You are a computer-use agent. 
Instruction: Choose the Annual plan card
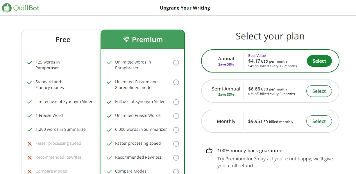[270, 61]
